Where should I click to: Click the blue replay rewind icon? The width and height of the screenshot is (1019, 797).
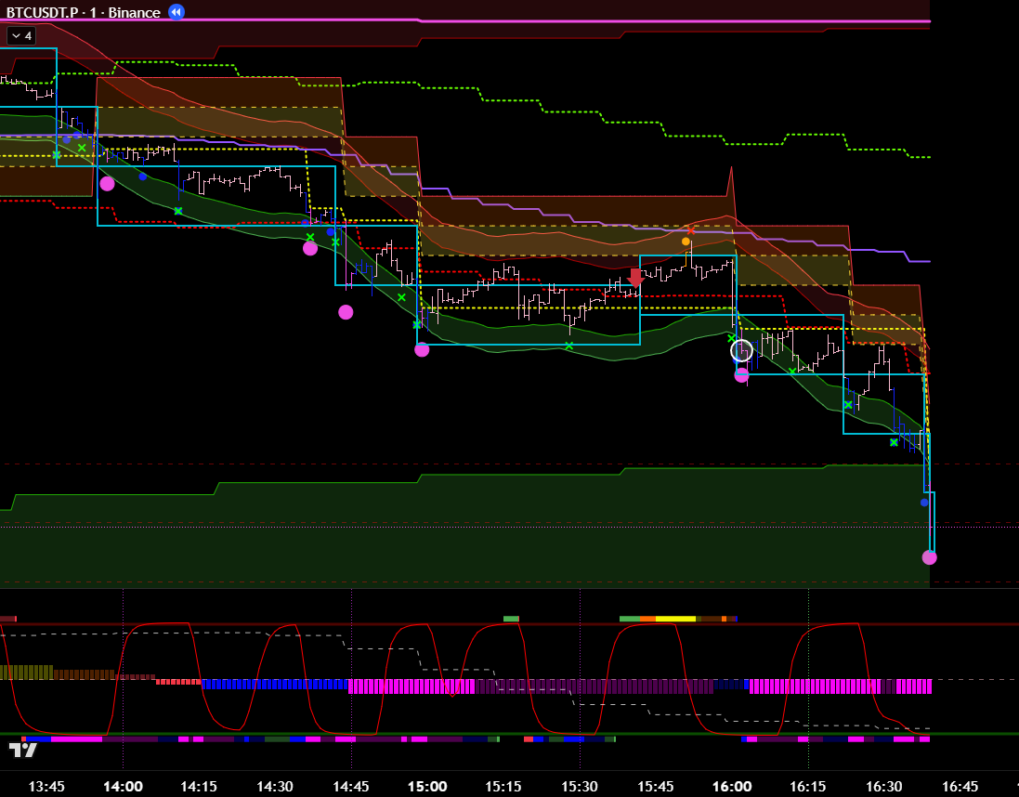pyautogui.click(x=176, y=12)
